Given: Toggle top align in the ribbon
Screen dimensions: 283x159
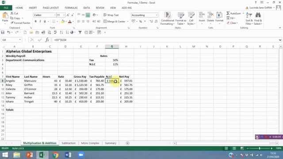Looking at the screenshot, I should [x=79, y=15].
